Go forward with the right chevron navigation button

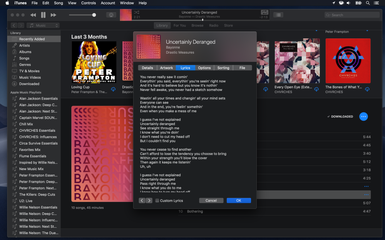point(21,25)
